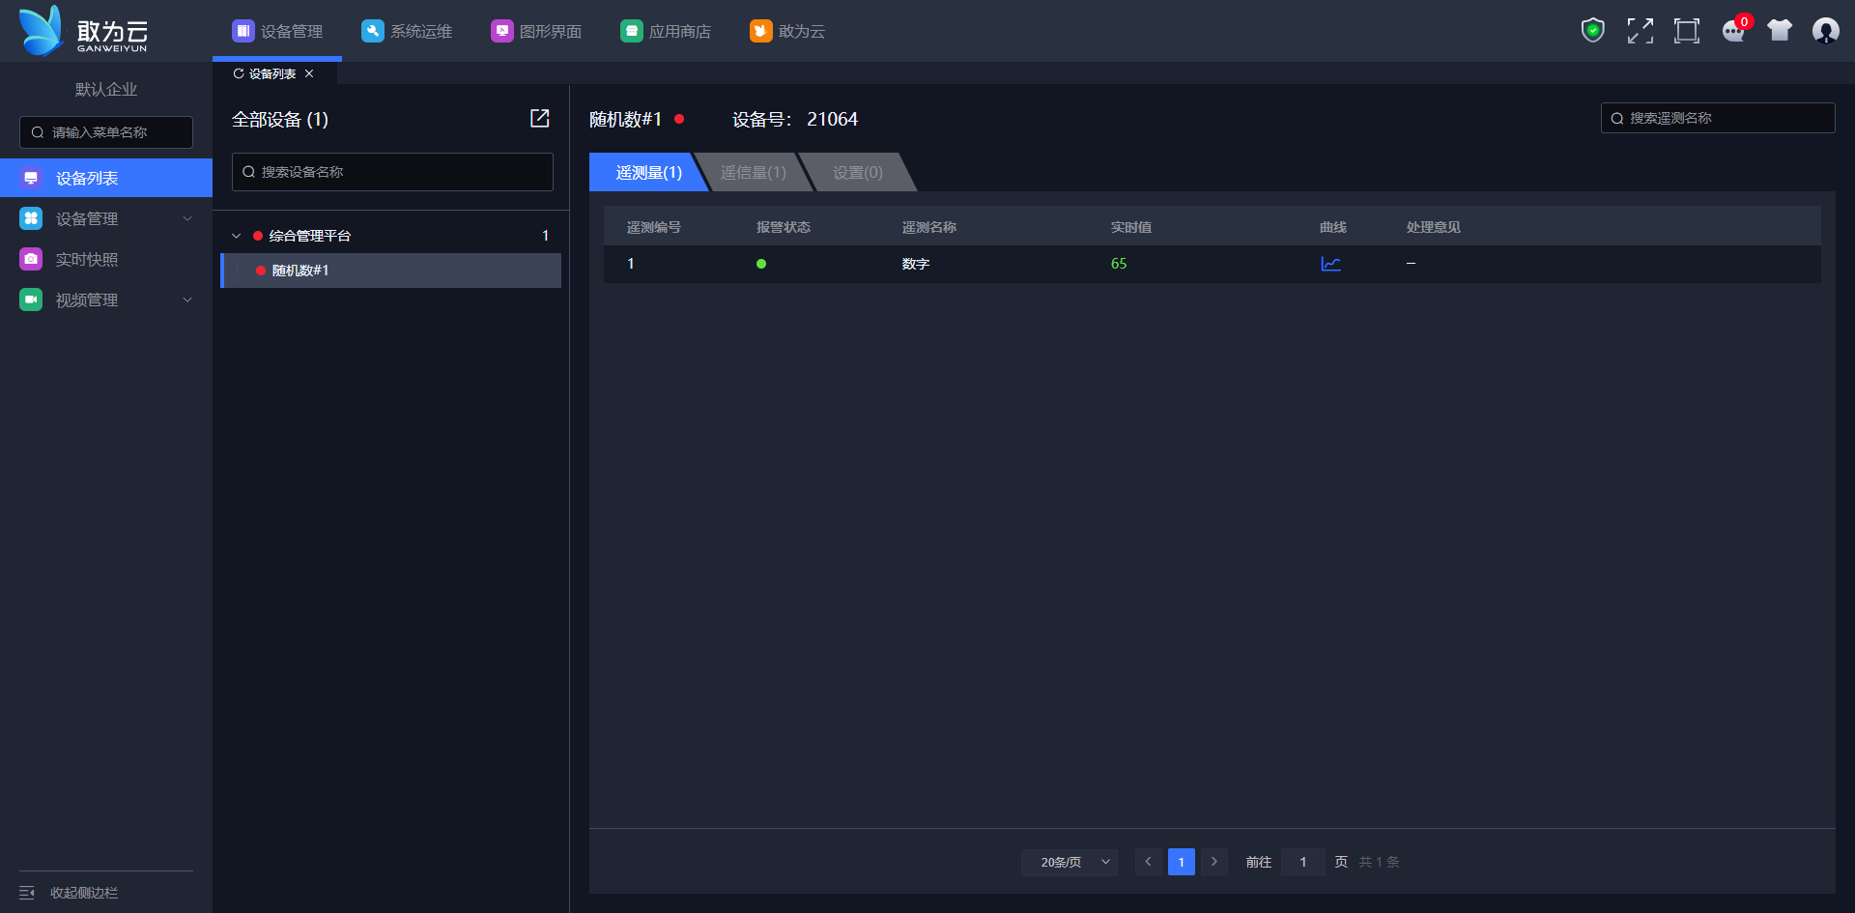Click the 前往 page number input

point(1303,862)
